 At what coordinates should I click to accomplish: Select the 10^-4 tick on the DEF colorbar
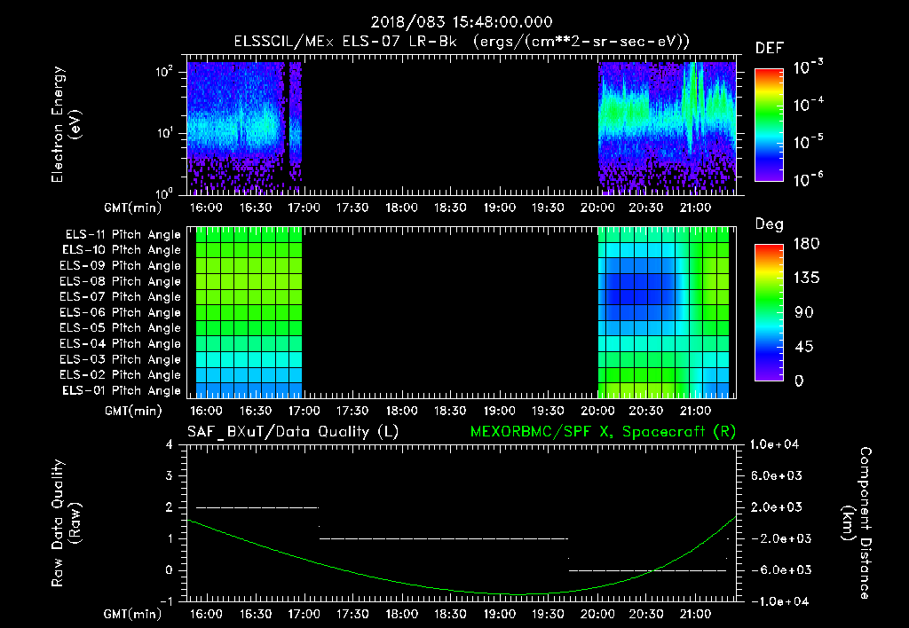pyautogui.click(x=808, y=105)
